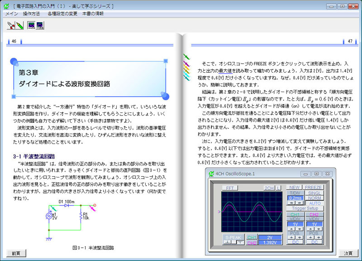Toggle the L button beside 2CH
Viewport: 362px width, 261px height.
pyautogui.click(x=278, y=188)
